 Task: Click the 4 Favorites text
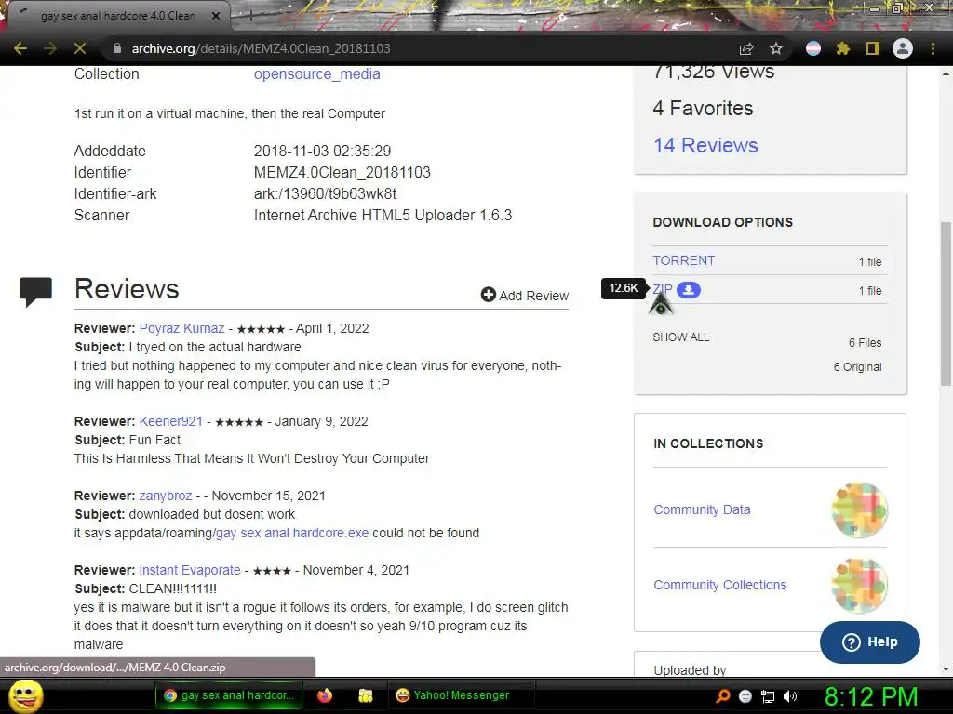click(x=703, y=108)
